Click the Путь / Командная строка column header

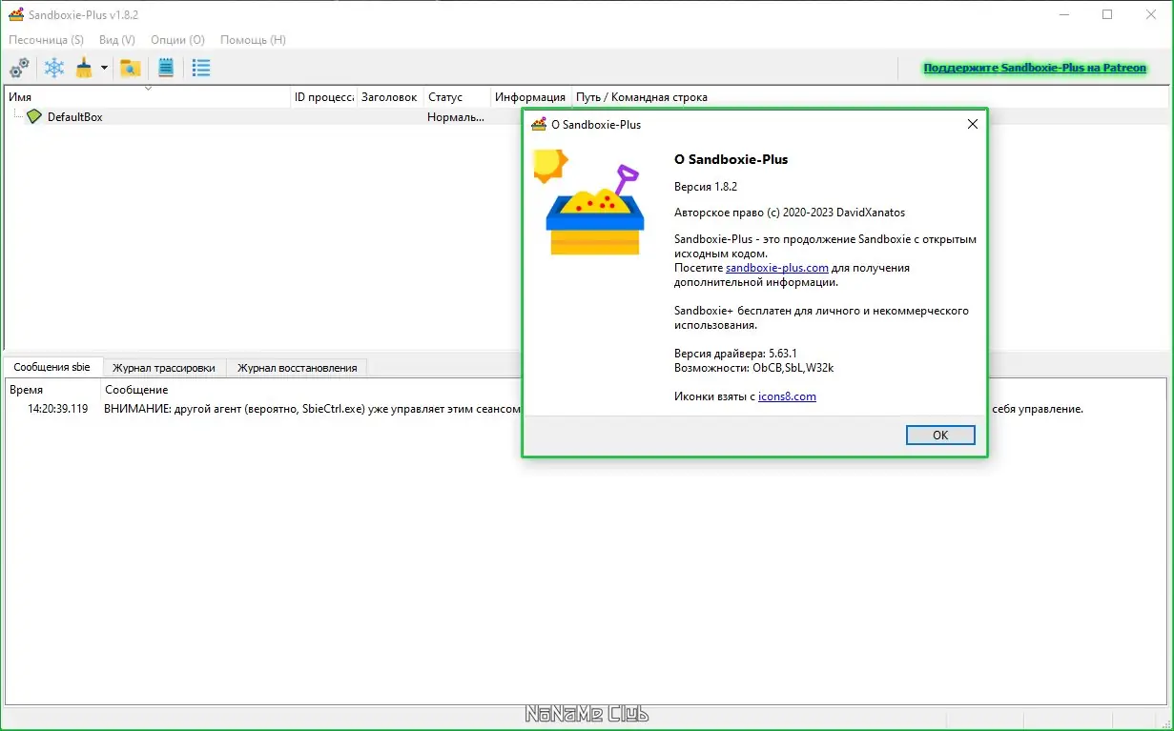tap(641, 97)
